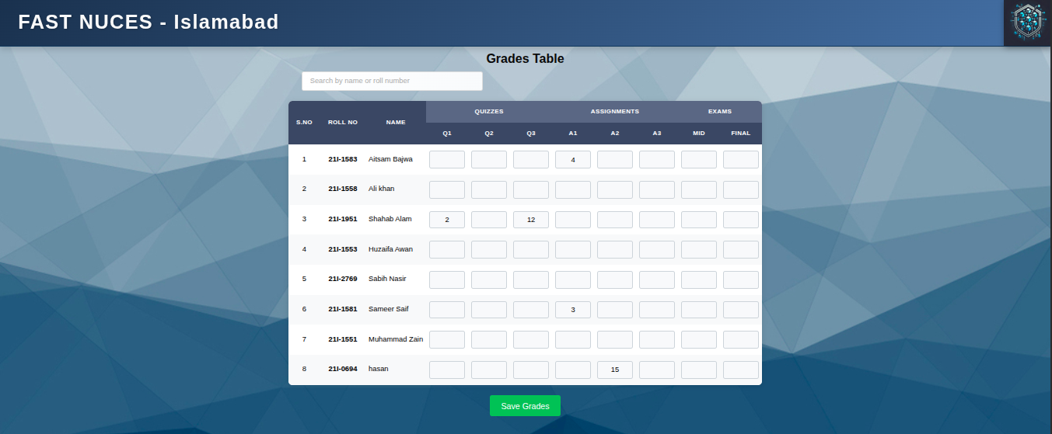Select Ali khan's MID exam field
Viewport: 1052px width, 434px height.
coord(699,189)
